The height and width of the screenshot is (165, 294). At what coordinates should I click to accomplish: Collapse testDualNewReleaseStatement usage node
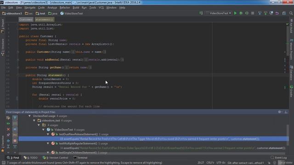48,134
